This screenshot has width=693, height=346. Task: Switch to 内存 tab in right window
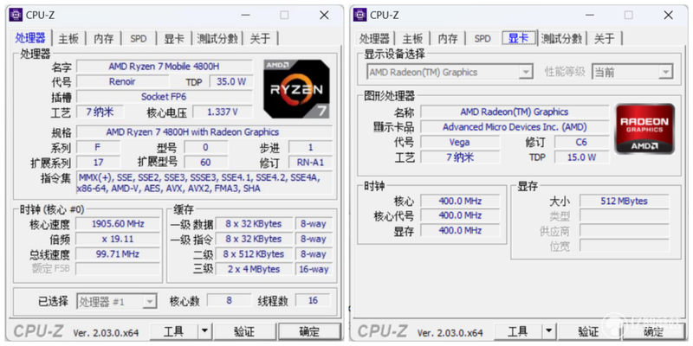448,39
